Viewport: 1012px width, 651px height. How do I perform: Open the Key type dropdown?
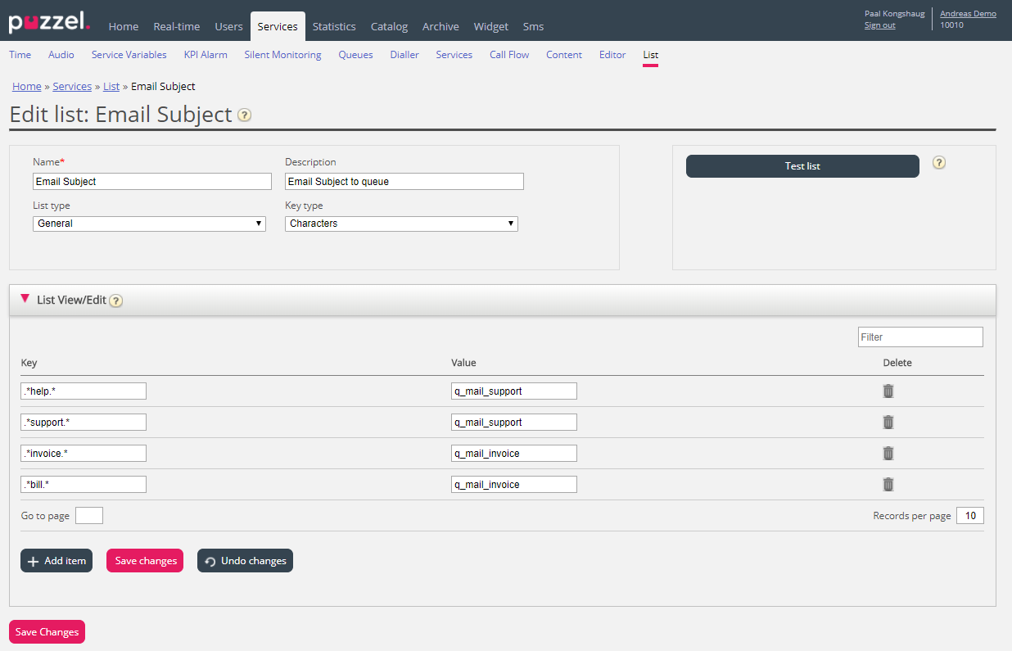click(x=401, y=224)
